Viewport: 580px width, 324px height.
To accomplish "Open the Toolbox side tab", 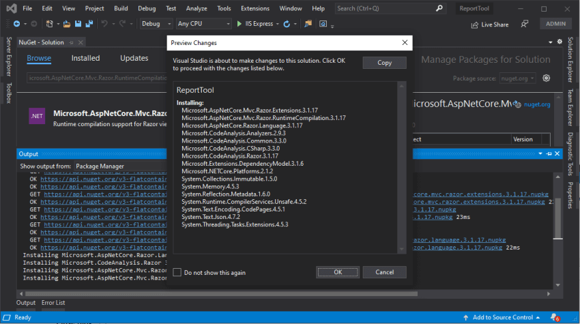I will coord(9,93).
